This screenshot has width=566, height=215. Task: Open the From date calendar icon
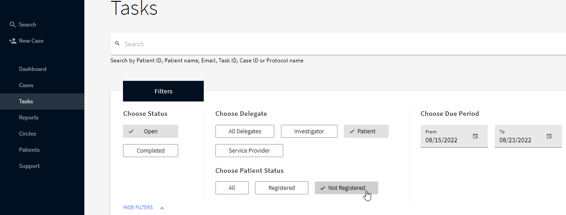475,136
